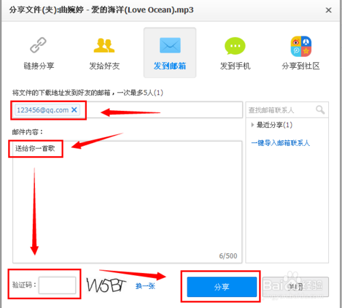Remove the 123456@qq.com recipient with X
The height and width of the screenshot is (308, 342).
point(74,110)
